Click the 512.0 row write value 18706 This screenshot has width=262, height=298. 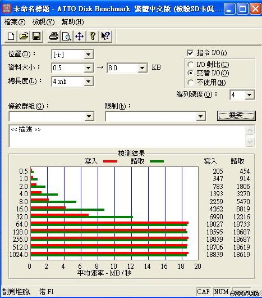215,247
